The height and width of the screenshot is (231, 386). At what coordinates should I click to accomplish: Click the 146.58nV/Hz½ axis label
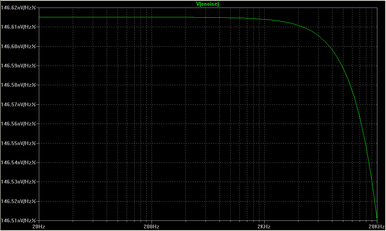(x=18, y=85)
